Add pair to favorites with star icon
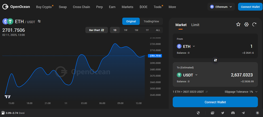This screenshot has width=263, height=117. pos(238,25)
